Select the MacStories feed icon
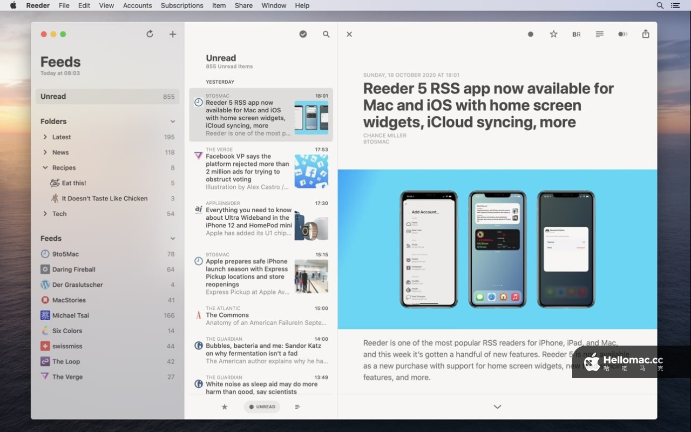This screenshot has height=432, width=691. point(45,300)
